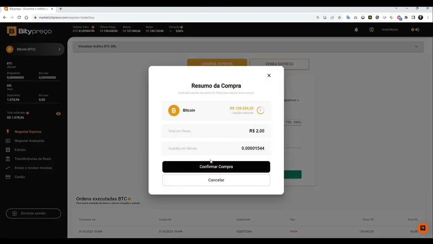433x244 pixels.
Task: Open Negociar Avançado in sidebar
Action: pos(29,141)
